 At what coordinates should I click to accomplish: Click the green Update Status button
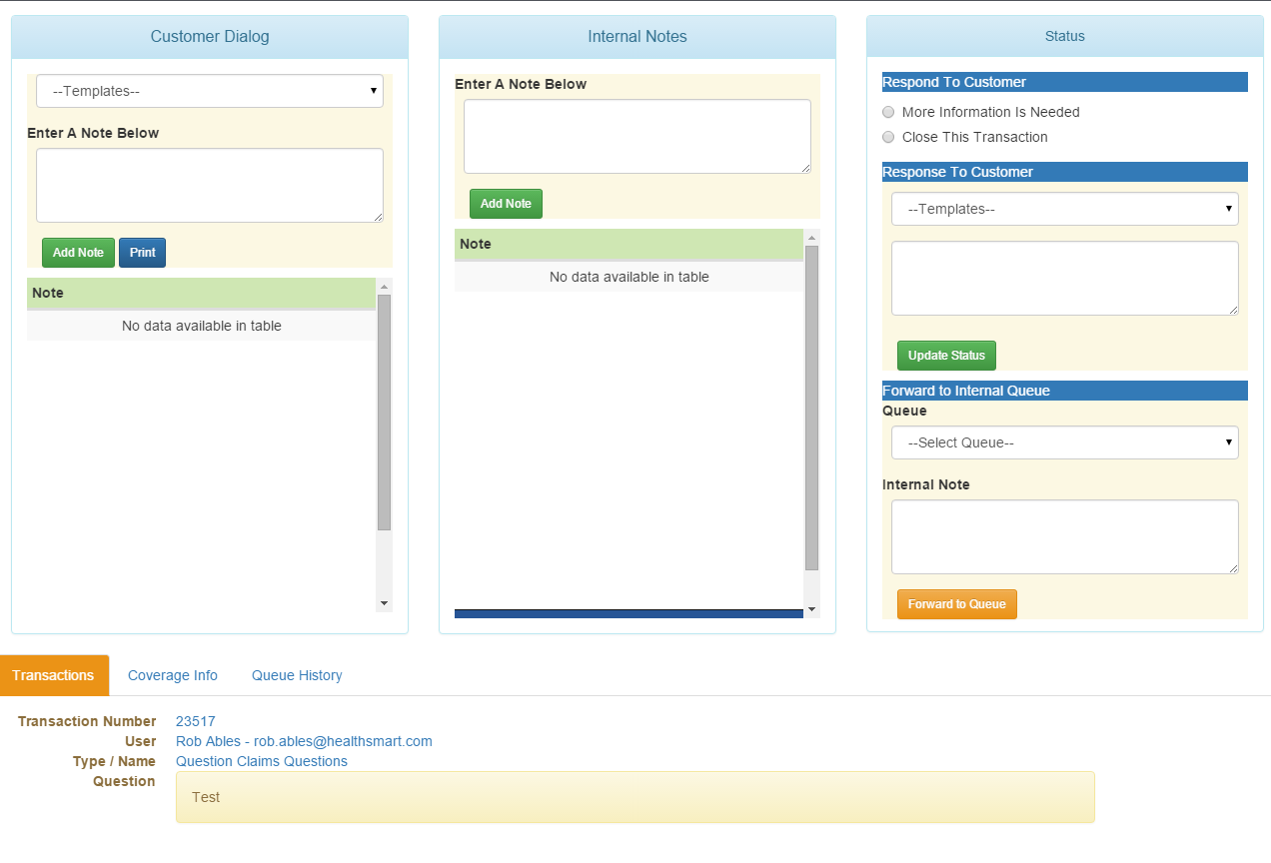click(946, 356)
